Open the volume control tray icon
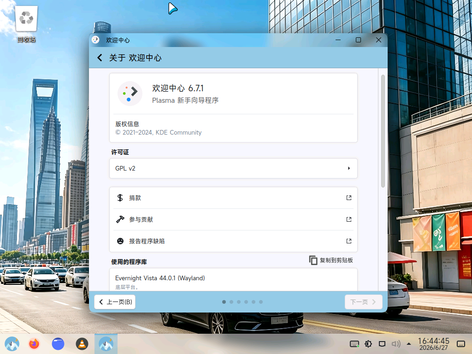This screenshot has height=354, width=472. (396, 344)
